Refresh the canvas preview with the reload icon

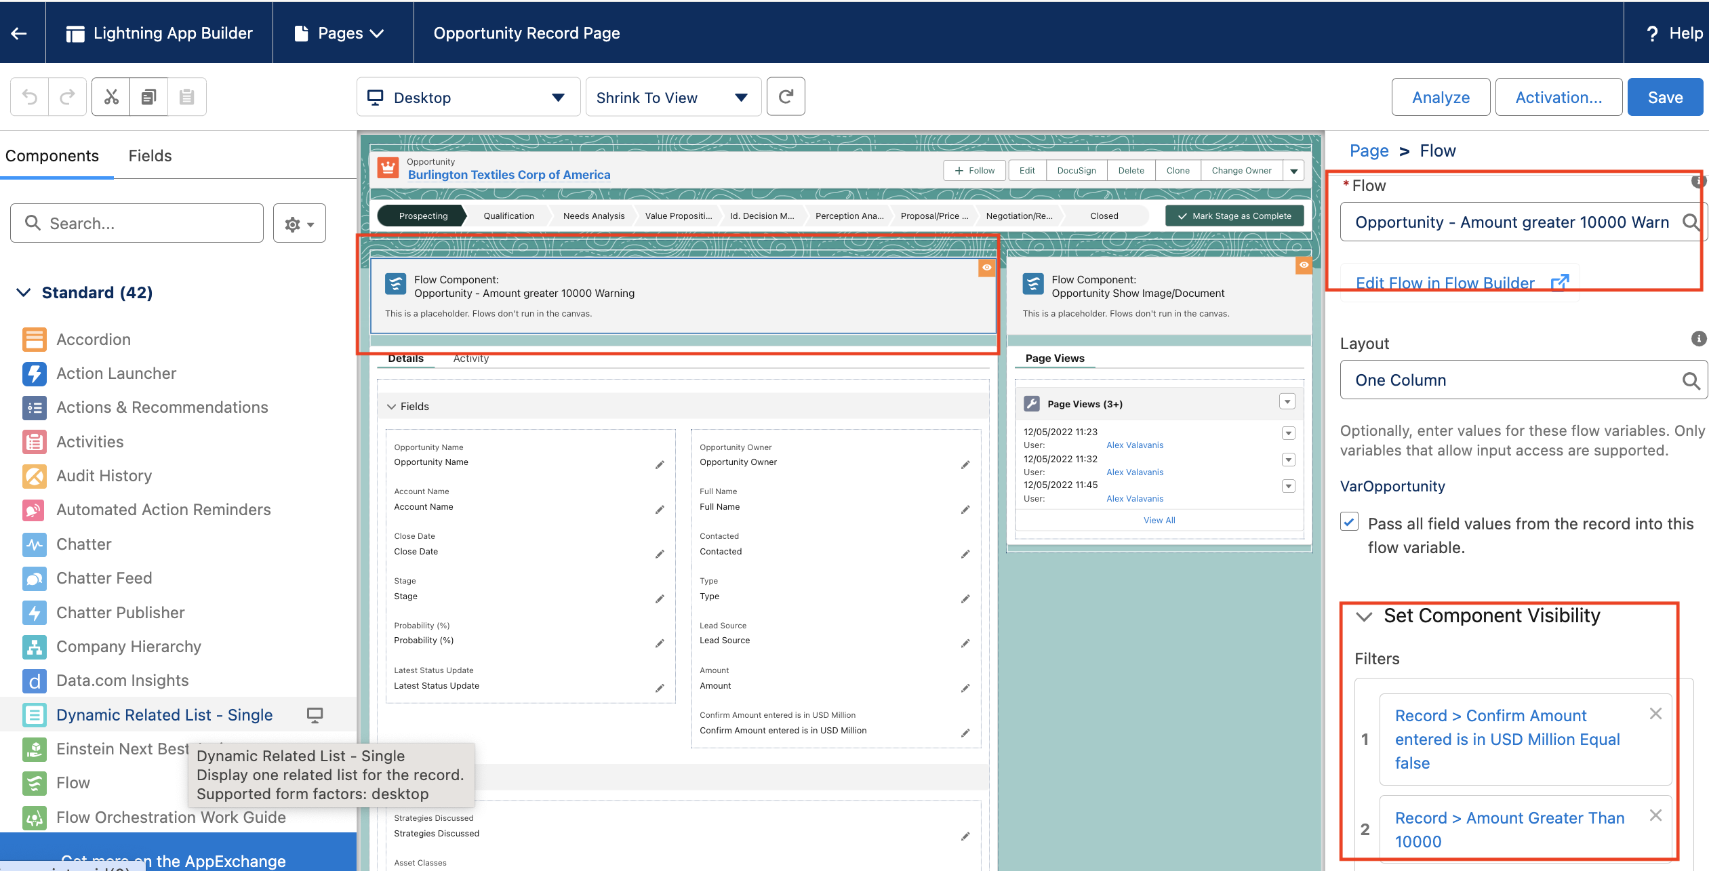(786, 96)
